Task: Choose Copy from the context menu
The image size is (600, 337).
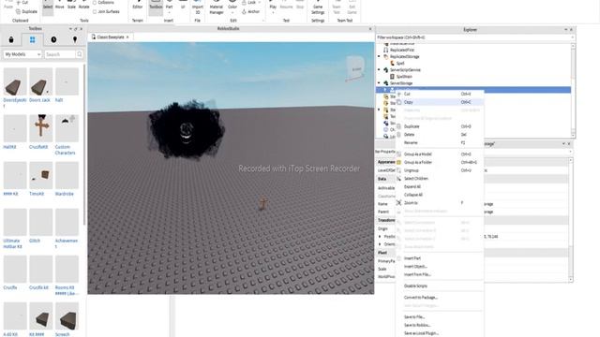Action: pos(440,102)
